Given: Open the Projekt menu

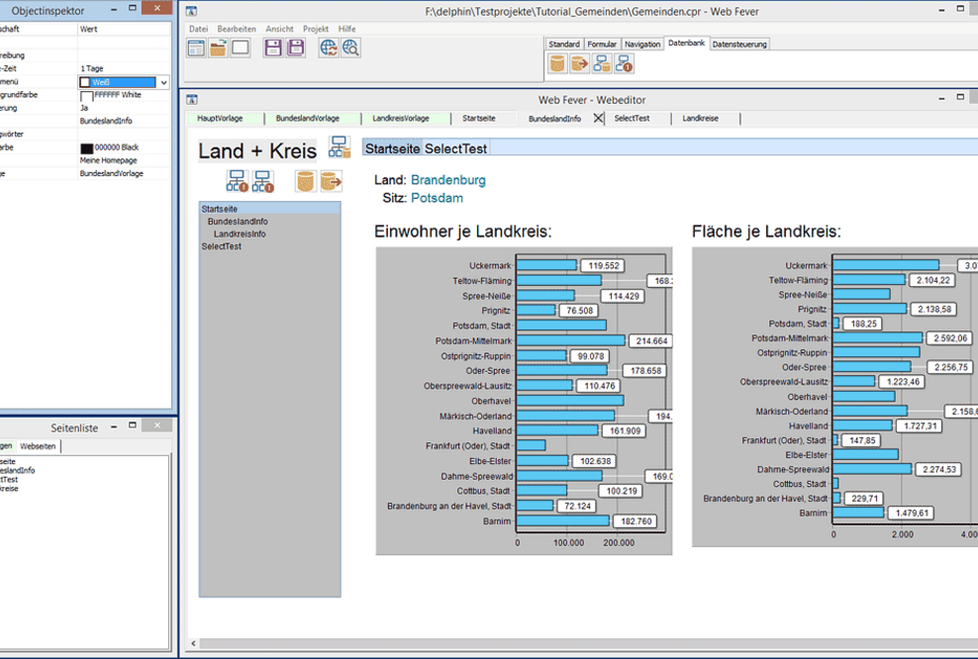Looking at the screenshot, I should pos(315,29).
